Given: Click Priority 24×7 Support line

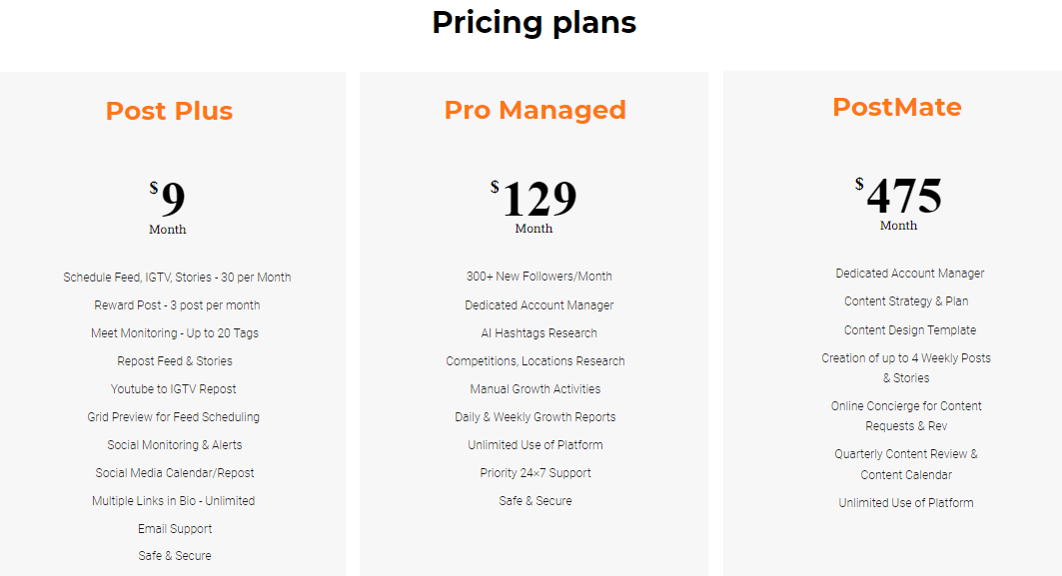Looking at the screenshot, I should click(535, 473).
